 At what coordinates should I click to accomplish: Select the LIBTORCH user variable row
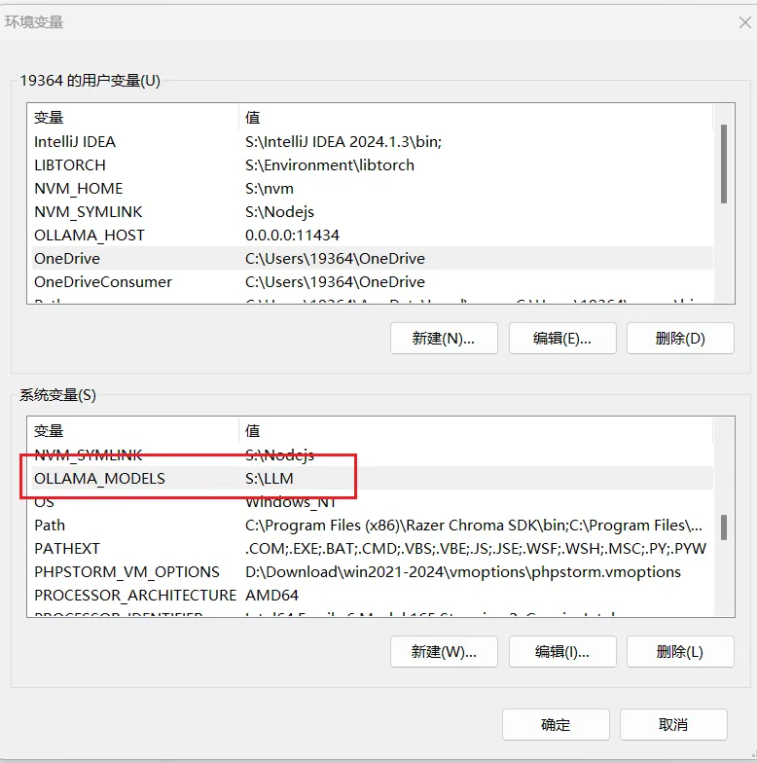pos(70,165)
